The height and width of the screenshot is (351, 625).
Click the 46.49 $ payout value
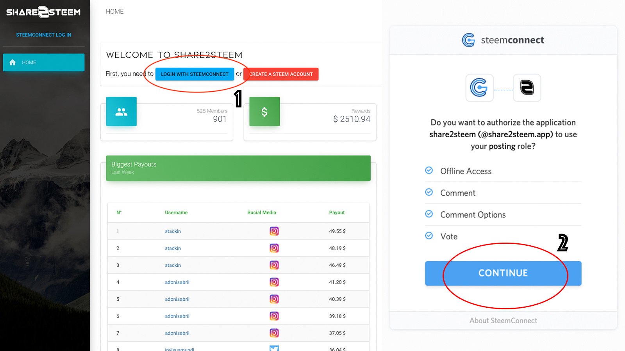[337, 265]
